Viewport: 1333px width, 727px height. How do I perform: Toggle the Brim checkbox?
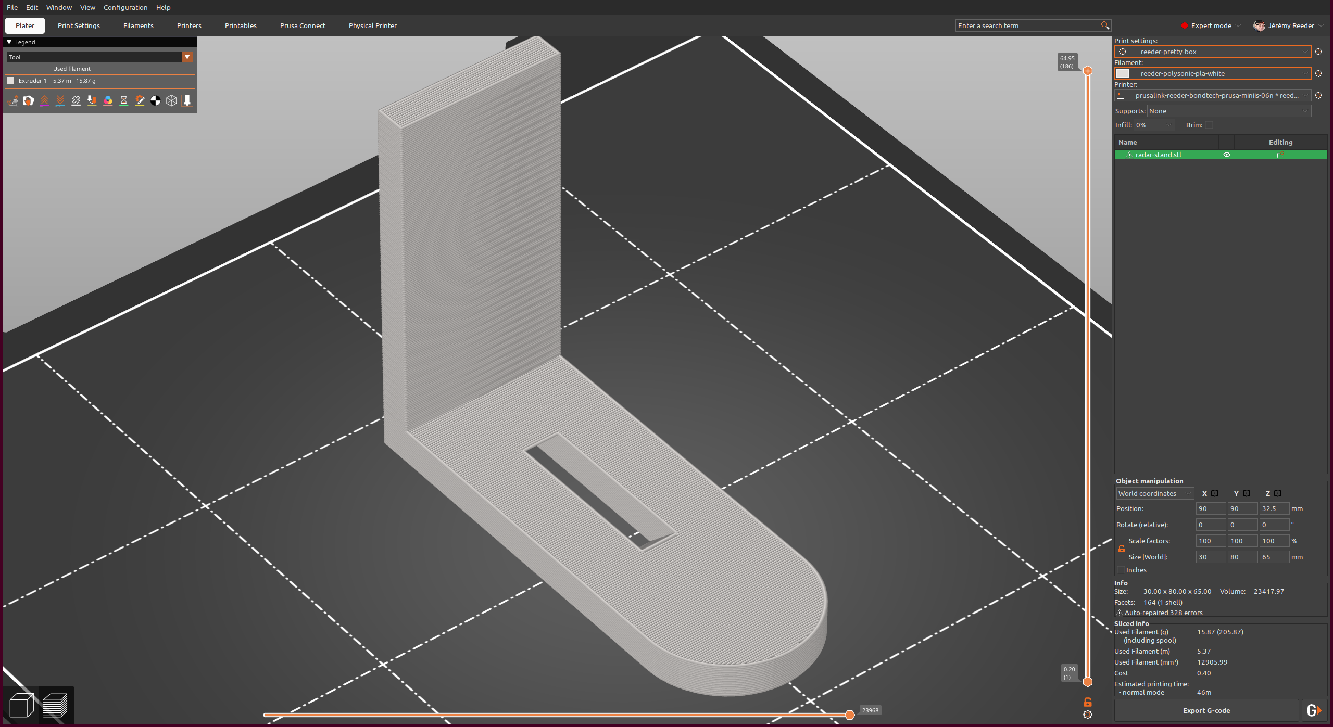(1209, 125)
